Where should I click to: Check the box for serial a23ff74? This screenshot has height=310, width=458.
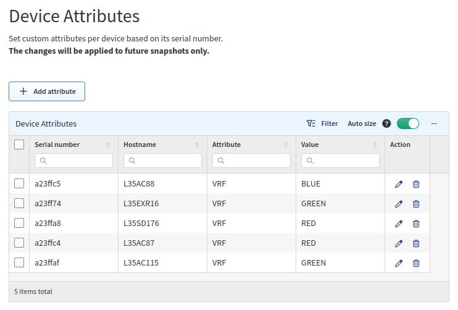[x=19, y=203]
